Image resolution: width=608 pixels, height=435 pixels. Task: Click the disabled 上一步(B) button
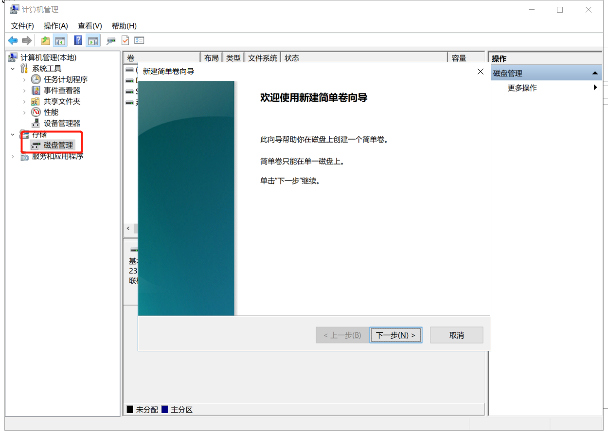[342, 335]
